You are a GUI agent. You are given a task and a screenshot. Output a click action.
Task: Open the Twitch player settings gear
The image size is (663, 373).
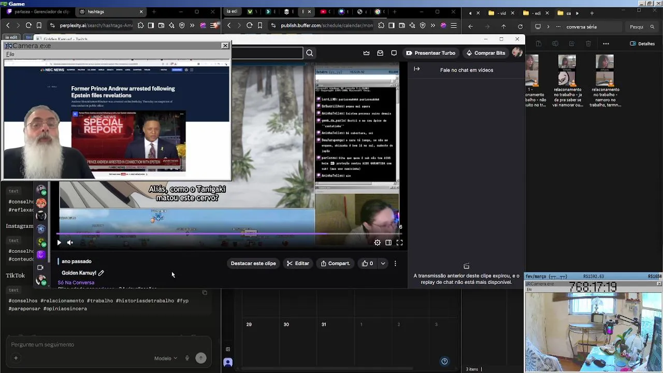[378, 242]
